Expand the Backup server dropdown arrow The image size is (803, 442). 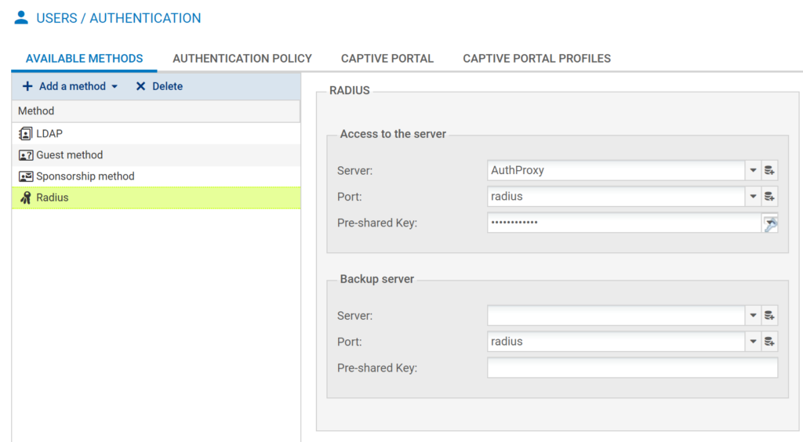click(753, 316)
